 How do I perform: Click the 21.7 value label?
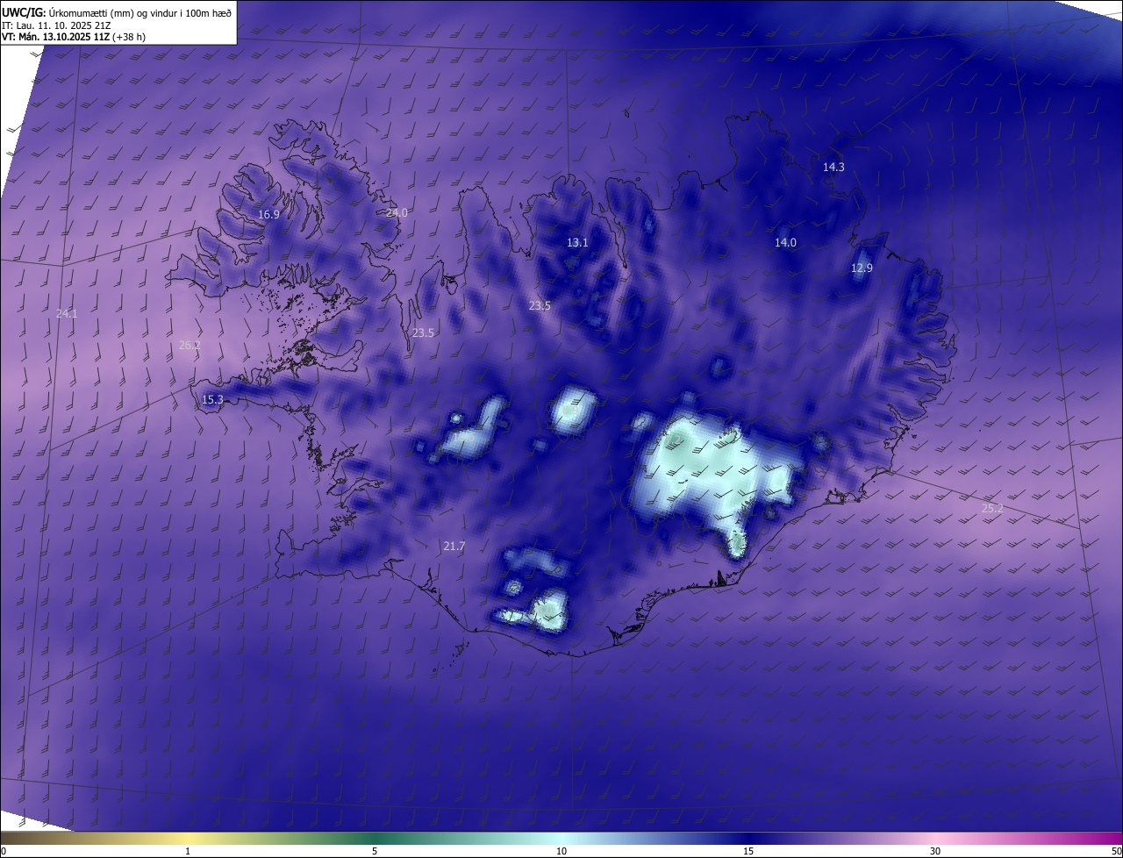(454, 547)
